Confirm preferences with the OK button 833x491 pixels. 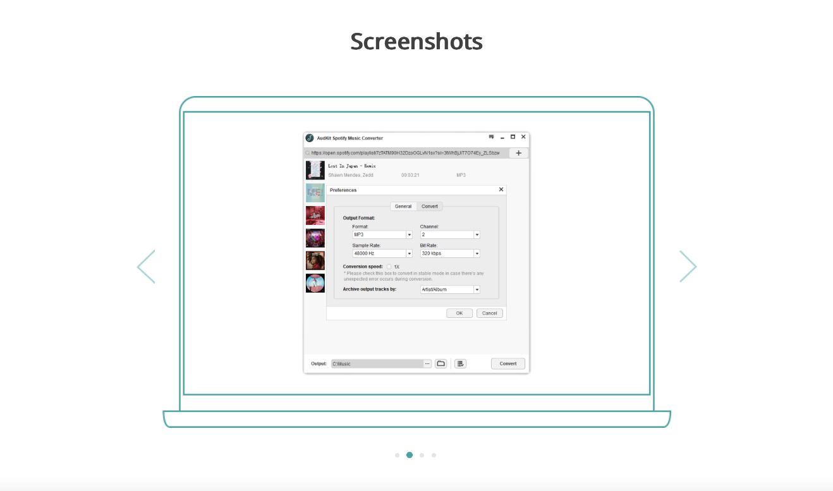pyautogui.click(x=459, y=313)
